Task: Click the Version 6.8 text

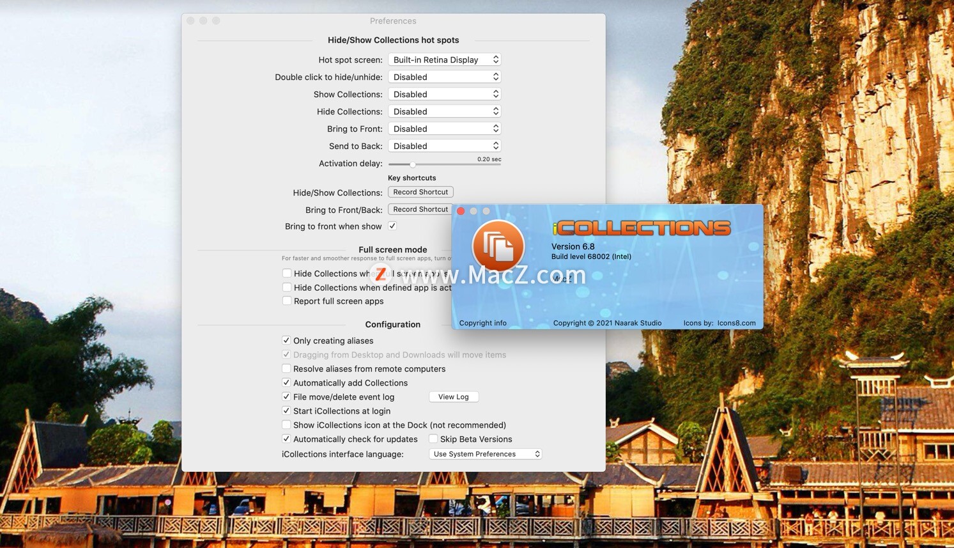Action: pyautogui.click(x=573, y=246)
